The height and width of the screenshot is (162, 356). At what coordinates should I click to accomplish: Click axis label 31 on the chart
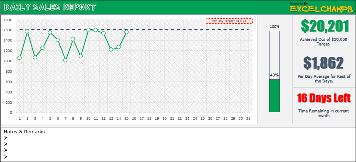pos(248,118)
